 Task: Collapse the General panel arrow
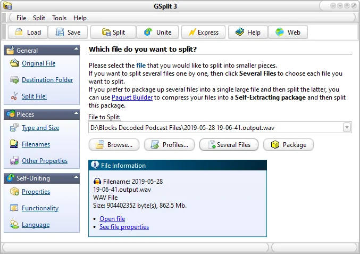76,49
